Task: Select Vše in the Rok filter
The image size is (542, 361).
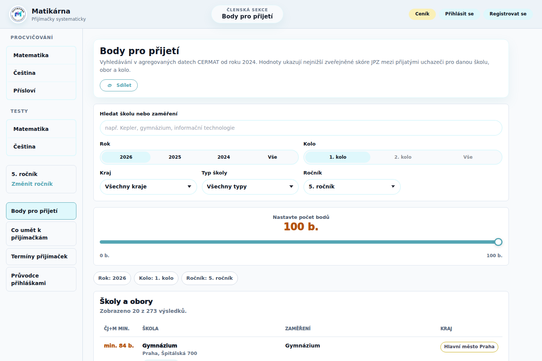Action: point(273,157)
